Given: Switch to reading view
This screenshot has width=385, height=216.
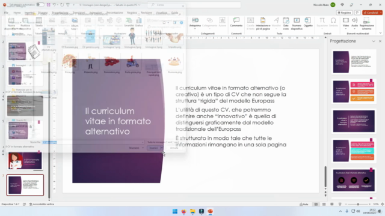Looking at the screenshot, I should tap(332, 204).
